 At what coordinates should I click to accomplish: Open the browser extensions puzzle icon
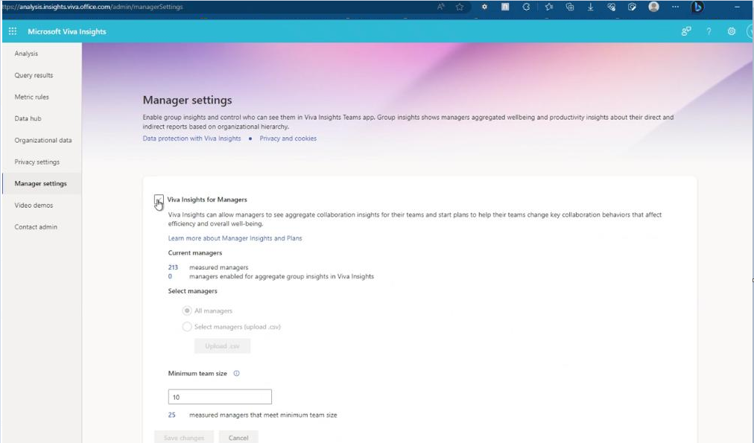click(526, 7)
